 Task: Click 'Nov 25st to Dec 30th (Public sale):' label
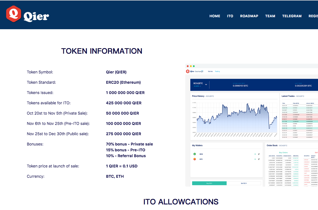[x=58, y=134]
